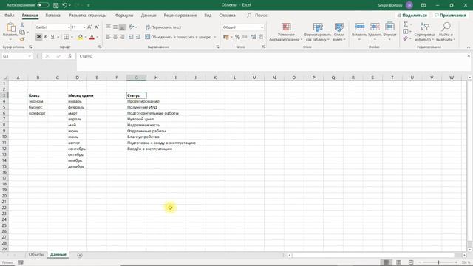Click the align left icon

click(109, 37)
